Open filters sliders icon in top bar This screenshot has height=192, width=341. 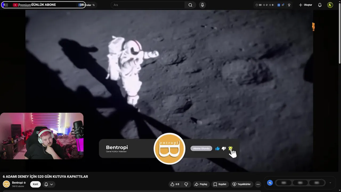coord(94,5)
